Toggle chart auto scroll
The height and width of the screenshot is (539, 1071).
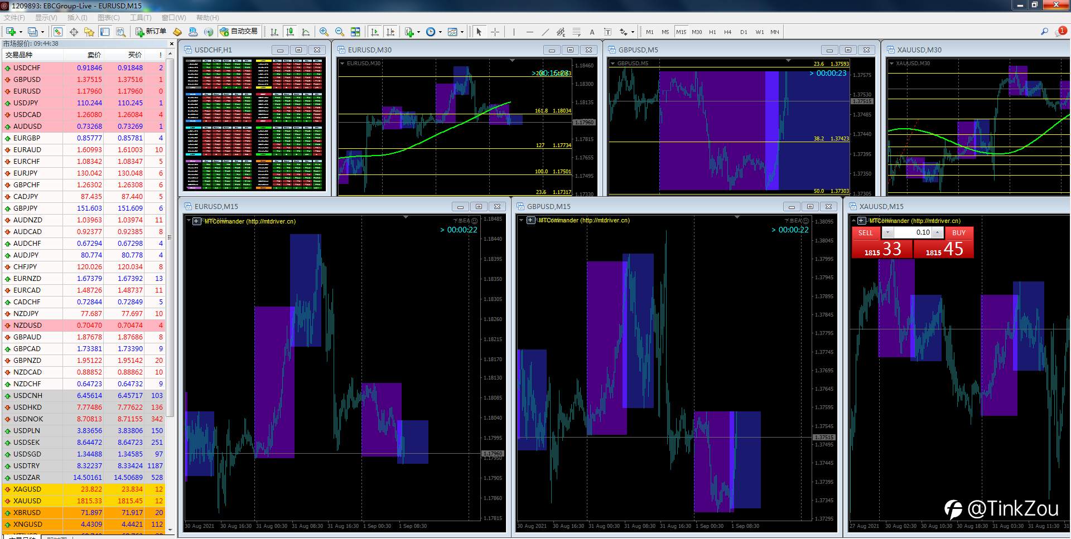coord(375,32)
